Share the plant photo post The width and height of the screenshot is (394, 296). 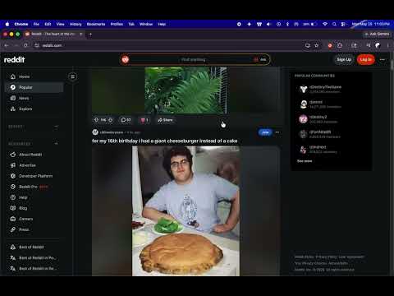point(165,120)
